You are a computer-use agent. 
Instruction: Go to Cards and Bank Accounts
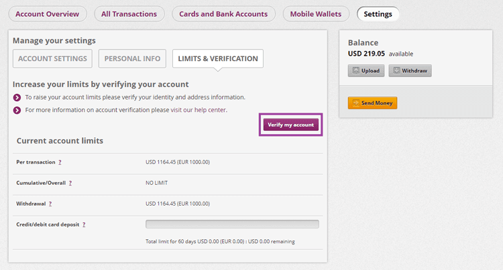pos(223,14)
